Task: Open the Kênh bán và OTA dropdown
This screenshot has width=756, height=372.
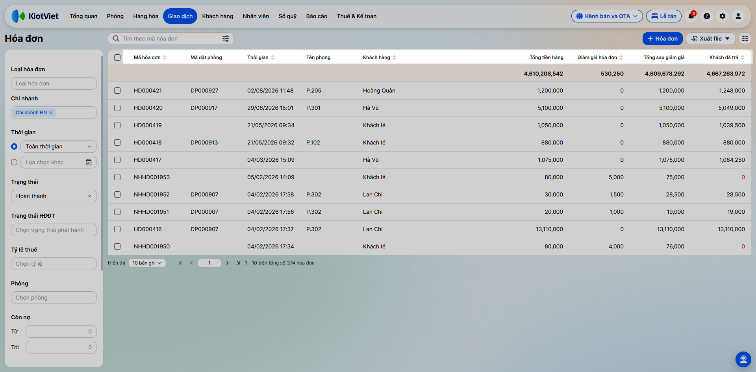Action: pos(607,16)
